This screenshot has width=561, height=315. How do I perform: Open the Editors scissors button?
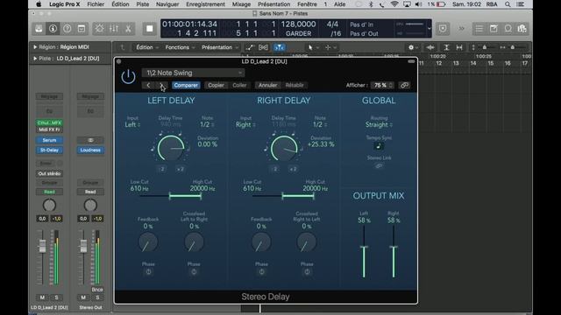coord(128,29)
